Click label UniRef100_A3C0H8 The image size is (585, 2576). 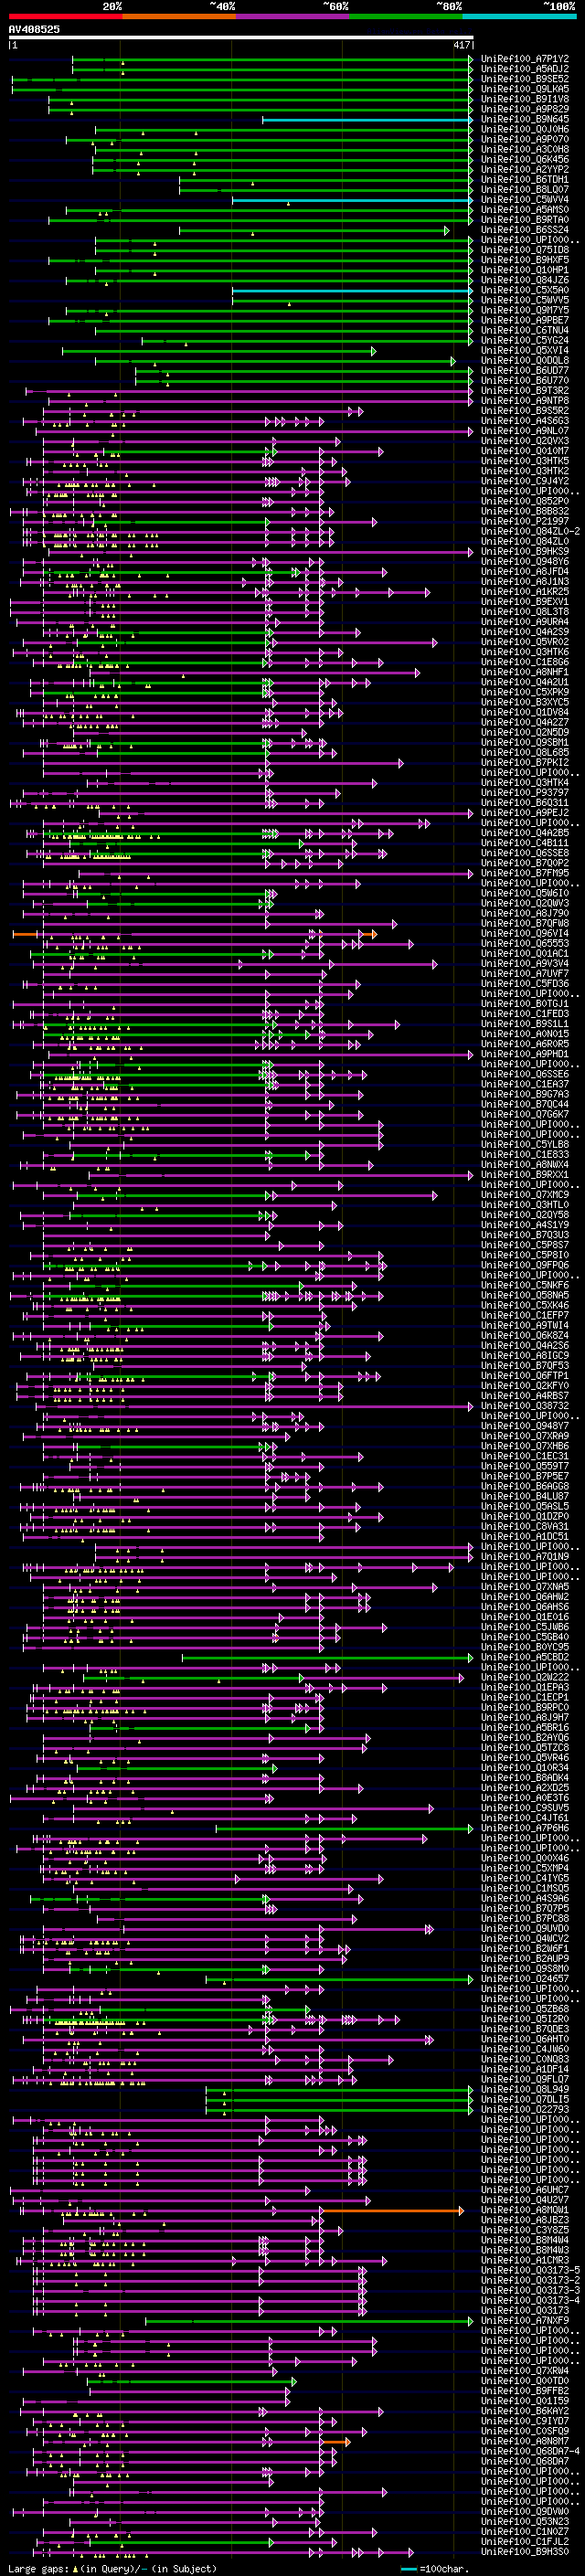(525, 149)
